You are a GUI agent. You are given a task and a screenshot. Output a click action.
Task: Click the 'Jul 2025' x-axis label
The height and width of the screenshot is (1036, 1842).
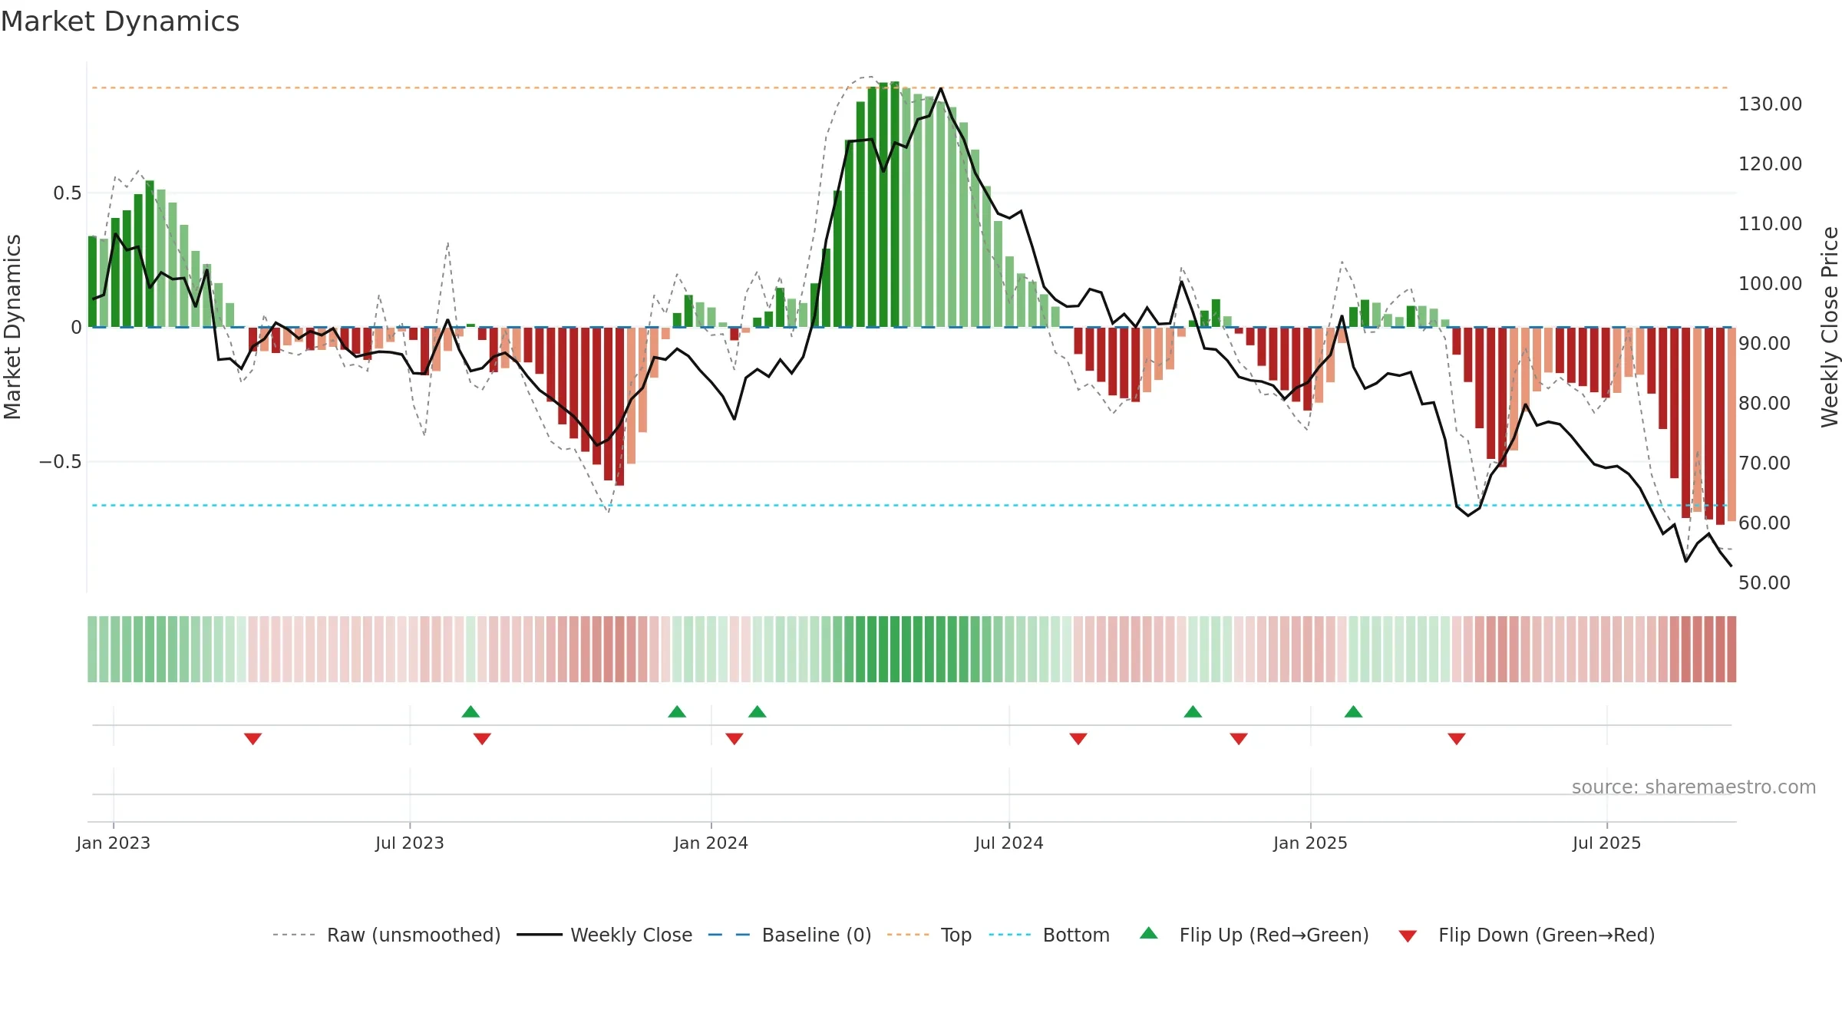click(1607, 843)
